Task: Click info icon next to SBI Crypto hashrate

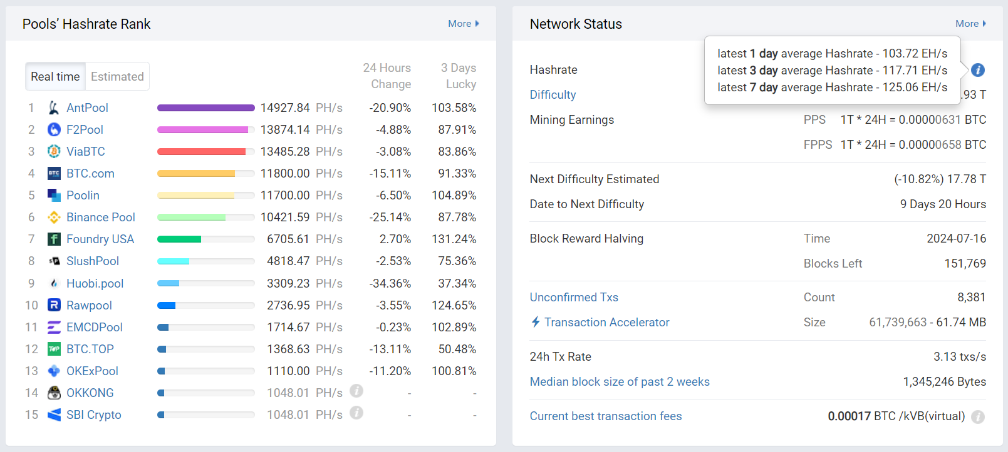Action: [x=356, y=413]
